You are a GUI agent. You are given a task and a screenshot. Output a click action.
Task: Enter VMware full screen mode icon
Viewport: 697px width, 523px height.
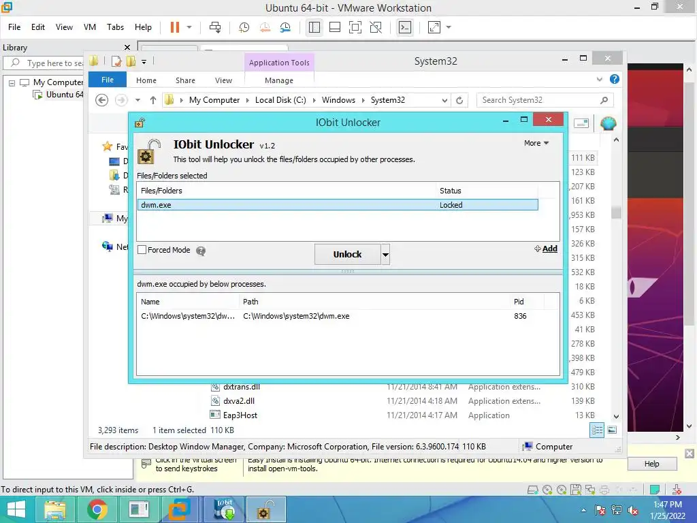tap(355, 27)
